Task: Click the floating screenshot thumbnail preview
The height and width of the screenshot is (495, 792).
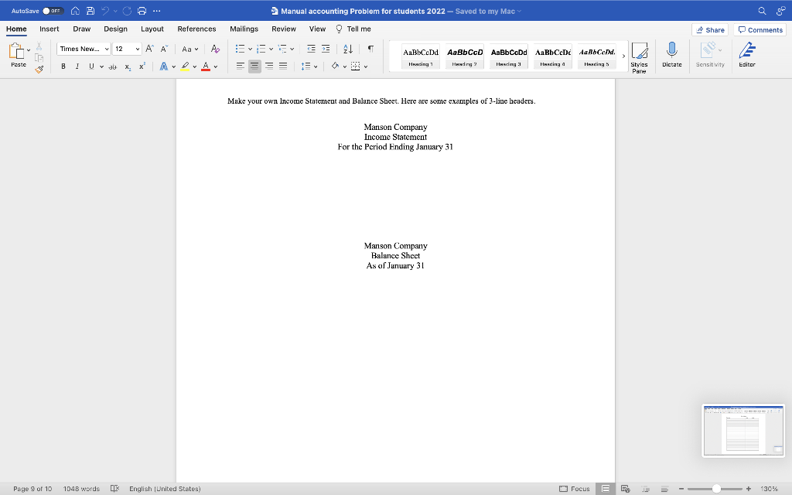Action: [x=743, y=430]
